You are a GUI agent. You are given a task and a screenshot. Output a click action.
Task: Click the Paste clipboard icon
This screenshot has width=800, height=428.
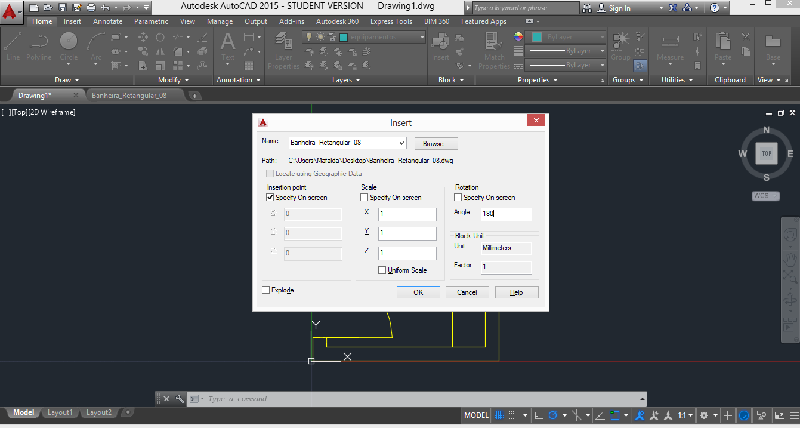723,47
